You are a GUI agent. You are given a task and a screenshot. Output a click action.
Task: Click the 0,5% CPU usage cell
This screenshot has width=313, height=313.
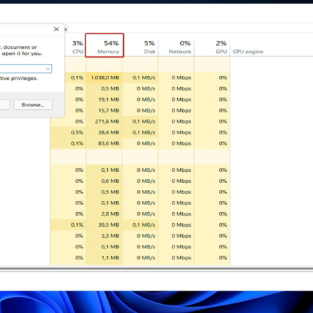point(68,132)
